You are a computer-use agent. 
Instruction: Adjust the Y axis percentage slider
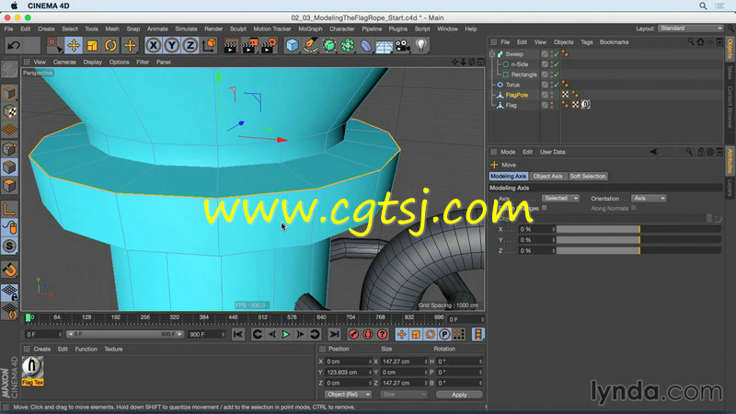pyautogui.click(x=638, y=240)
